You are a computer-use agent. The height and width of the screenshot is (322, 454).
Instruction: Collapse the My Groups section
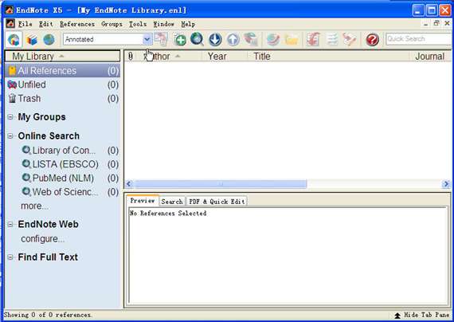point(10,117)
